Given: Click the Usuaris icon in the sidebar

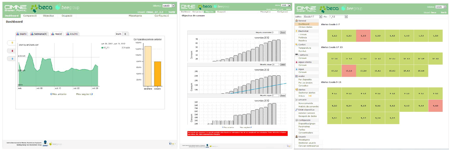Looking at the screenshot, I should [297, 136].
